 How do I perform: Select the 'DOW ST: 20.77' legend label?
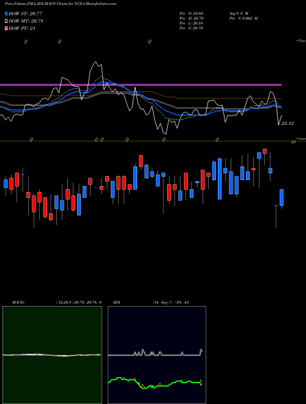coord(25,13)
